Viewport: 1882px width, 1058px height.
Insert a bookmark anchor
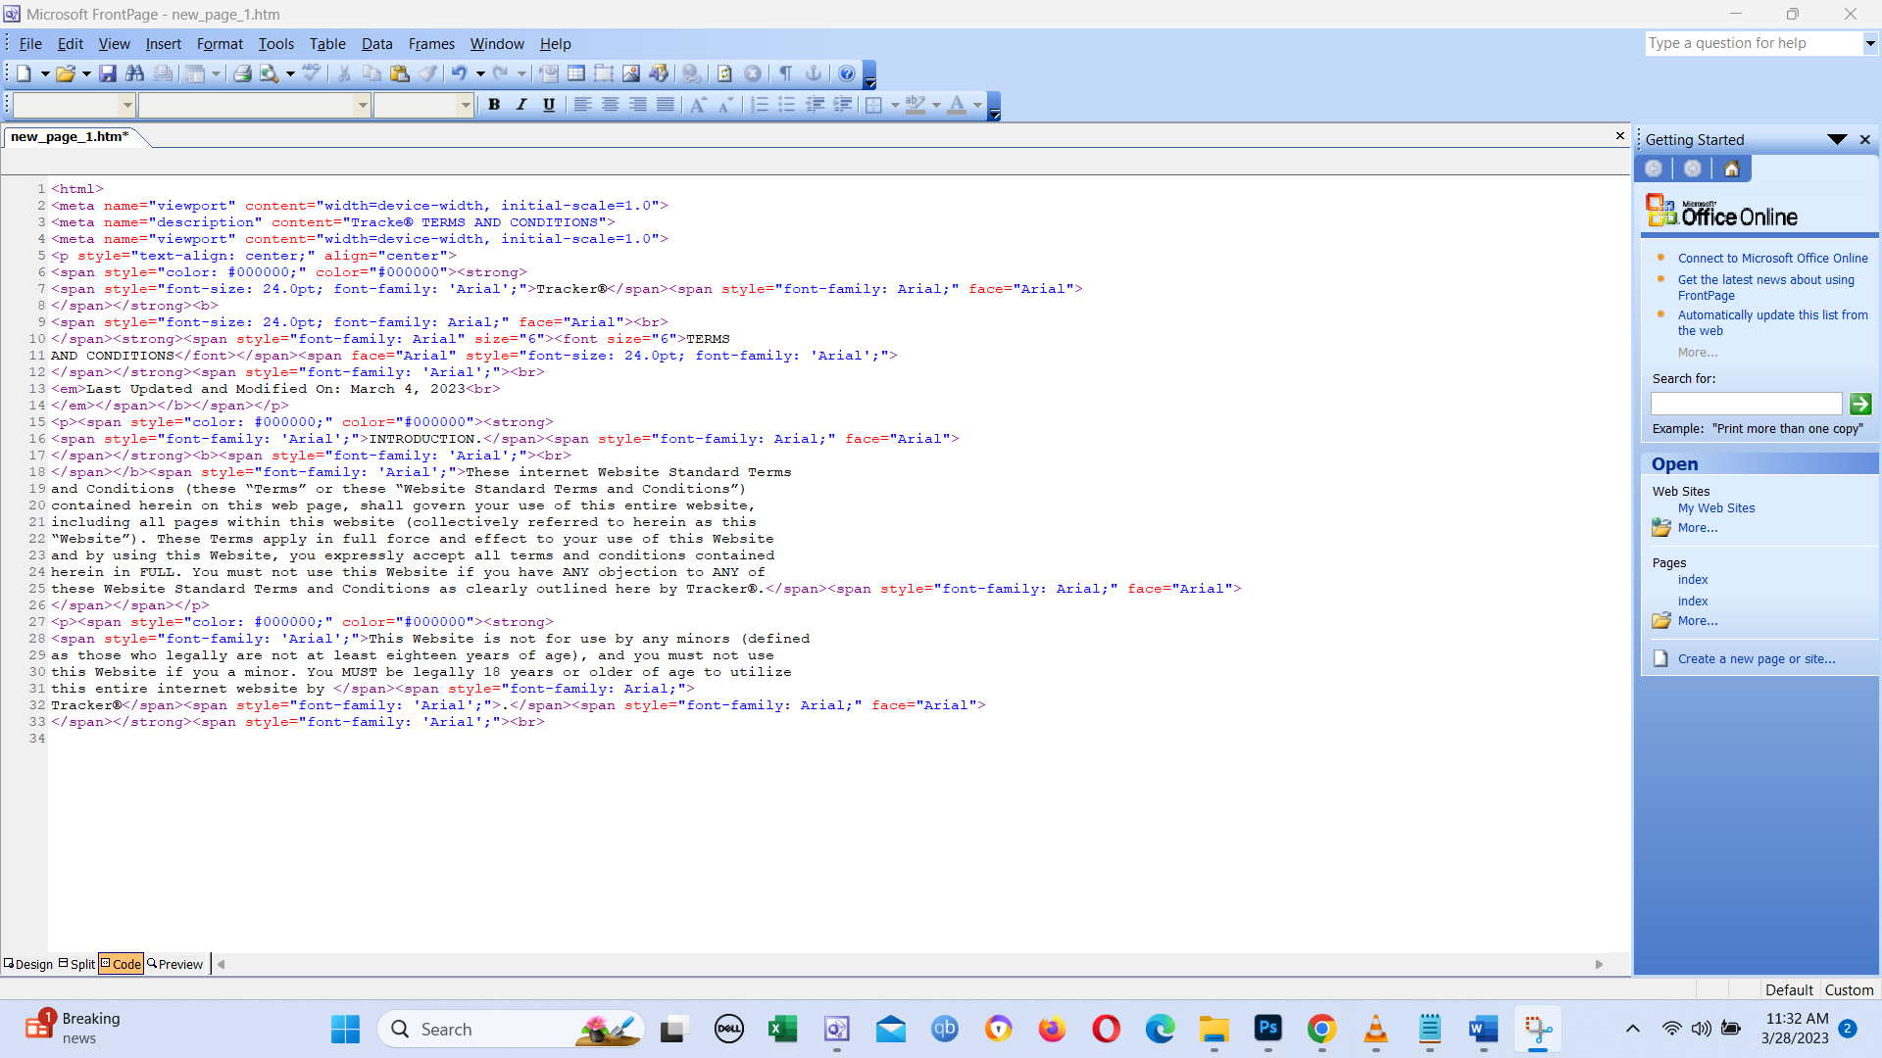[x=814, y=73]
